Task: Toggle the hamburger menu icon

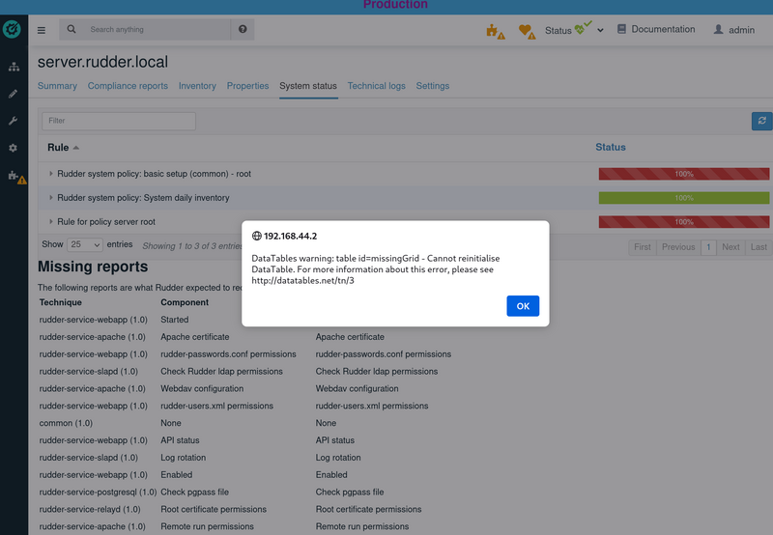Action: (x=42, y=30)
